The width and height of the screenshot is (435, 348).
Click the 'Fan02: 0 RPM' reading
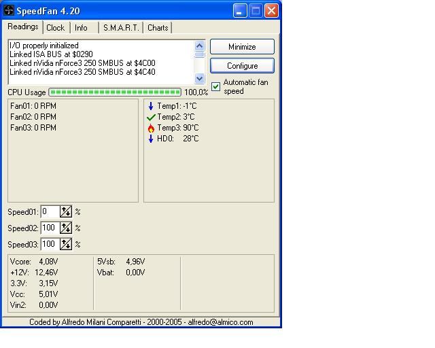point(33,117)
